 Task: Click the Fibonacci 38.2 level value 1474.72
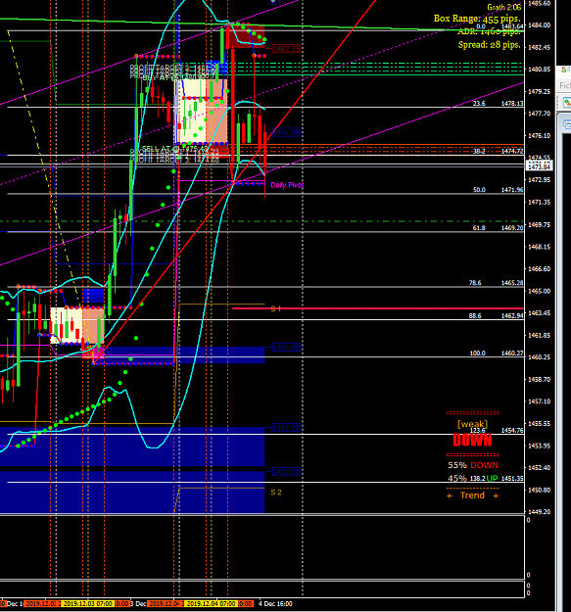click(512, 151)
